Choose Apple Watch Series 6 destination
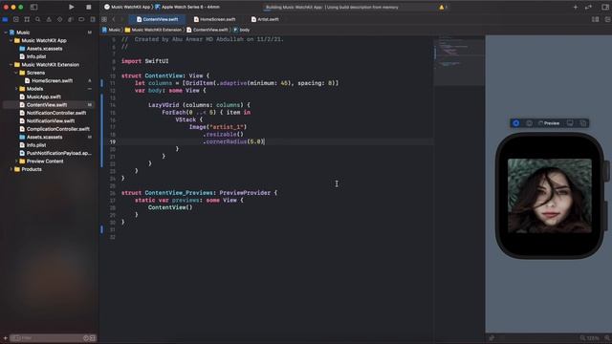Image resolution: width=612 pixels, height=344 pixels. pos(187,7)
